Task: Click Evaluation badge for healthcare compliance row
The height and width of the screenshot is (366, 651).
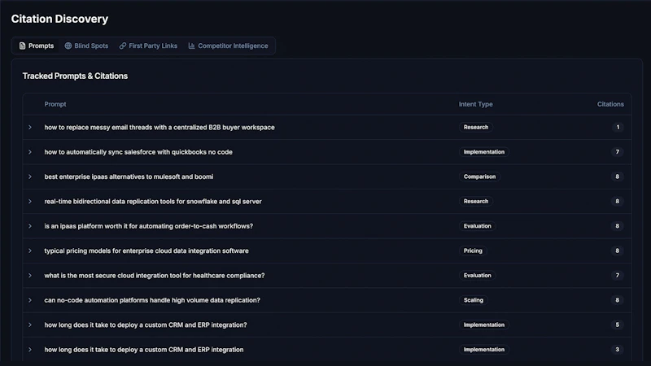Action: (477, 276)
